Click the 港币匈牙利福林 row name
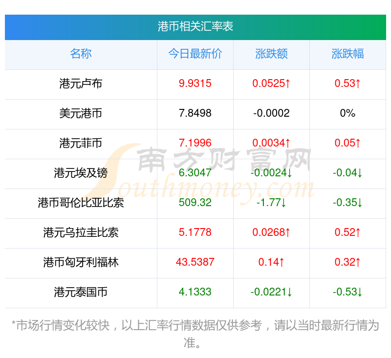The width and height of the screenshot is (391, 358). point(81,262)
